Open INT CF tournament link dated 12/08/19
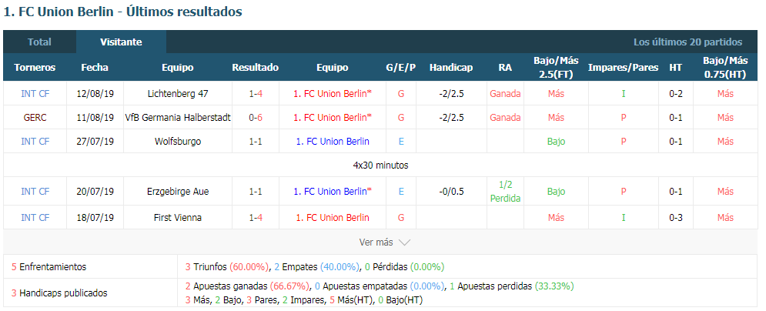This screenshot has width=766, height=311. coord(35,94)
